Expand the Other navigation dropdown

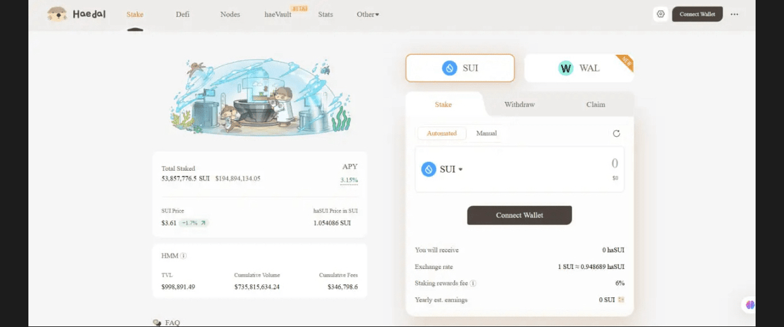(x=368, y=14)
